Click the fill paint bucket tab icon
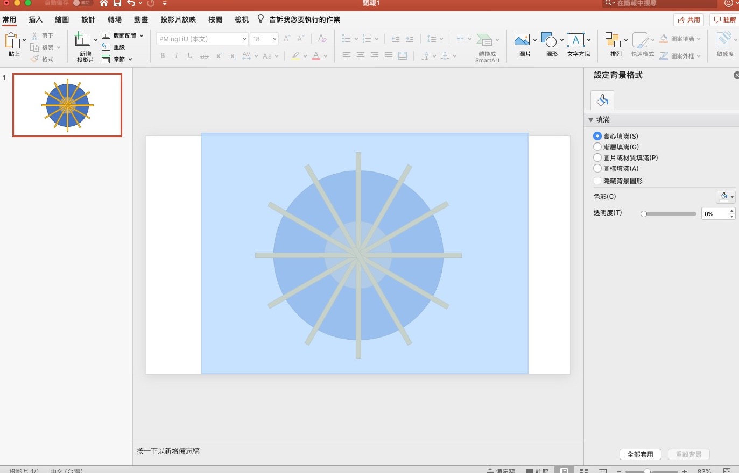This screenshot has width=739, height=473. [602, 100]
